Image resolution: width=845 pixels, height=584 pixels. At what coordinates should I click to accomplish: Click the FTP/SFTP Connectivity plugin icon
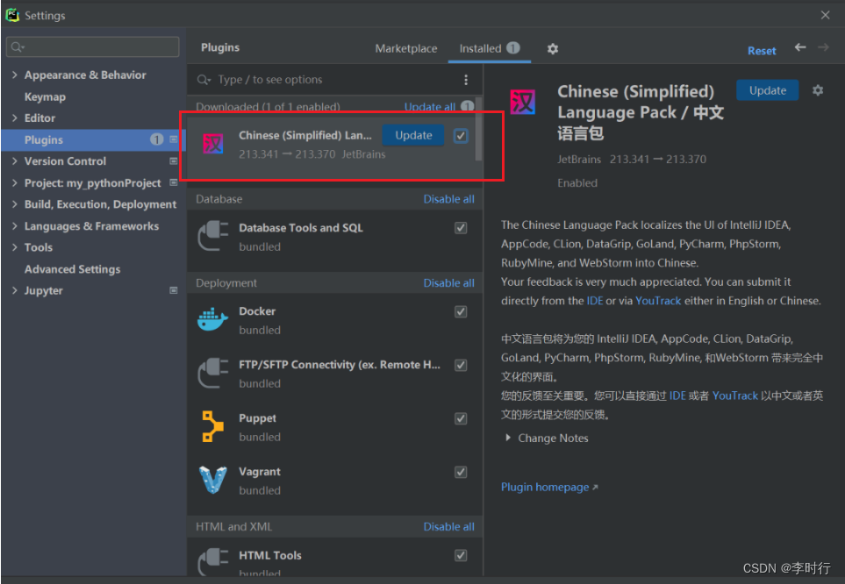[213, 373]
